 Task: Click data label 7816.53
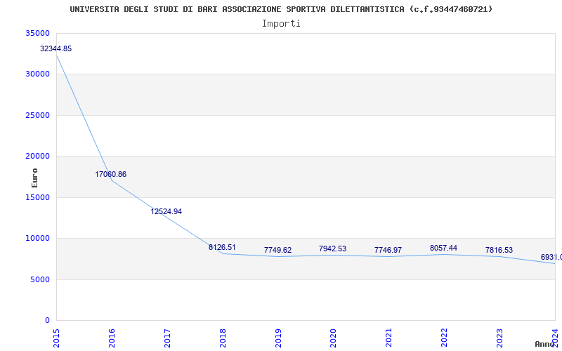tap(499, 251)
